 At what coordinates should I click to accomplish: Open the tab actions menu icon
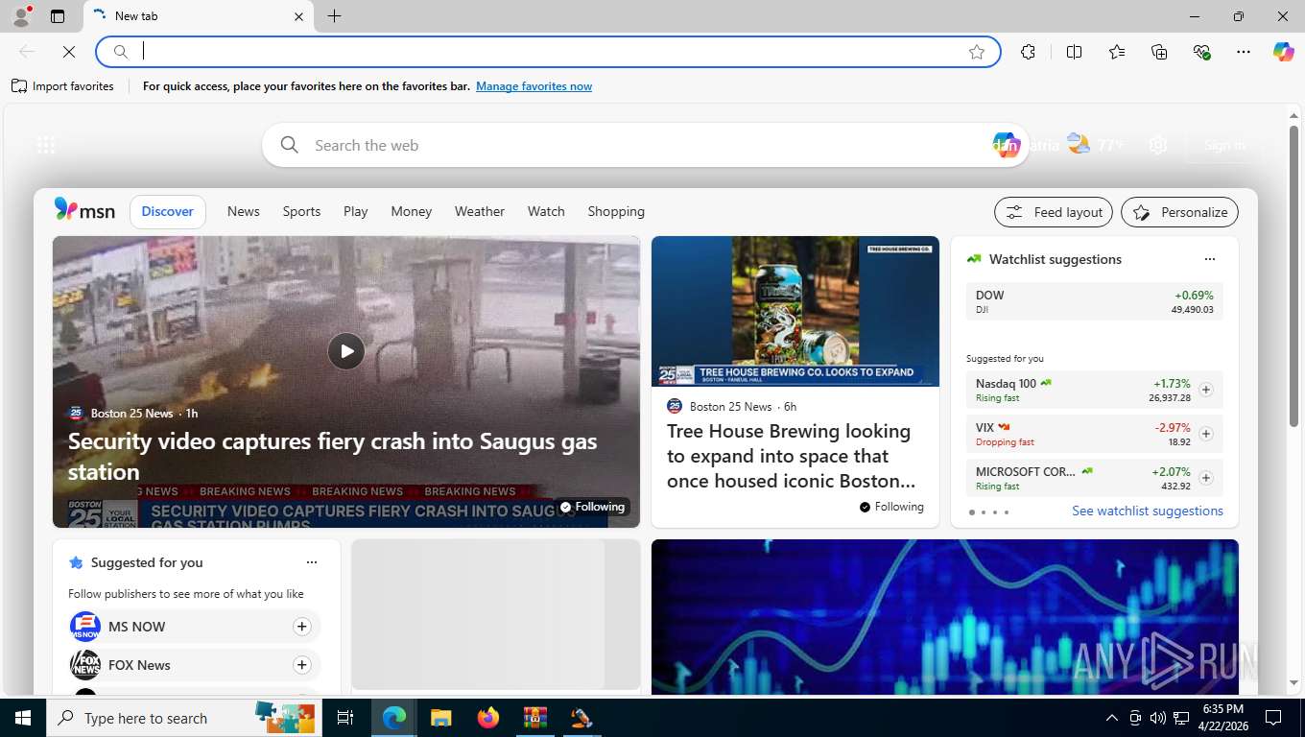click(x=58, y=16)
